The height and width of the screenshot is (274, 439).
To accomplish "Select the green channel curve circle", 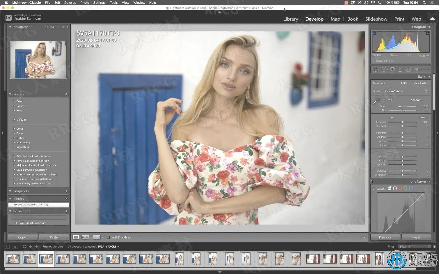I will point(405,189).
